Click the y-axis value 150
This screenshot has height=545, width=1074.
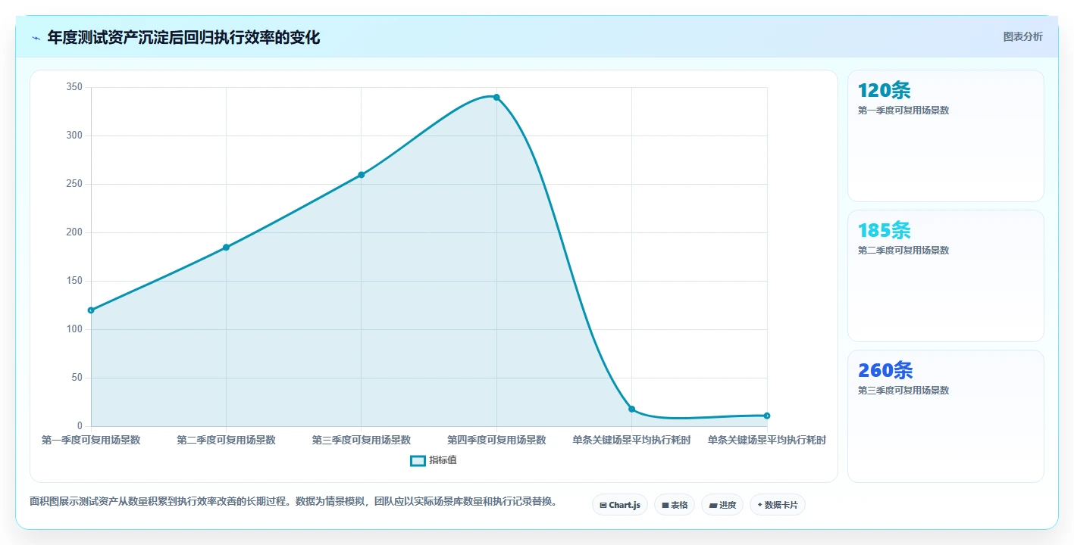(x=74, y=281)
